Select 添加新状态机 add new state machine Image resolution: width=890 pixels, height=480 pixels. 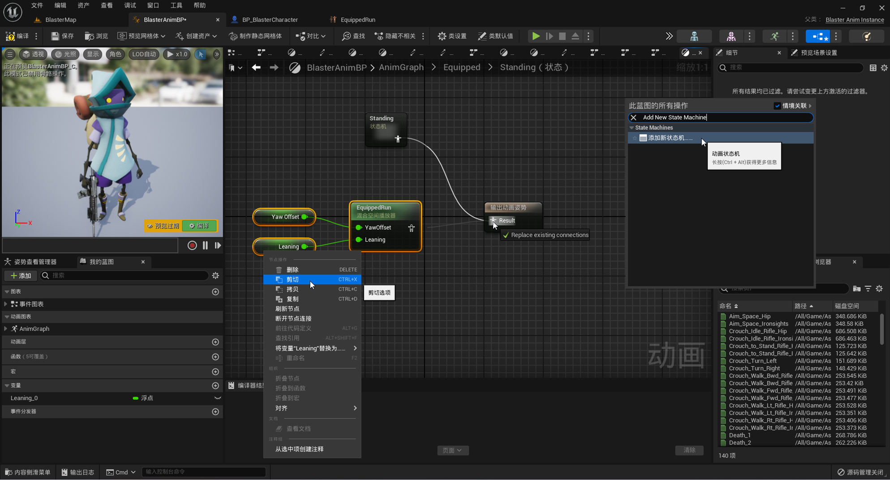click(x=721, y=138)
